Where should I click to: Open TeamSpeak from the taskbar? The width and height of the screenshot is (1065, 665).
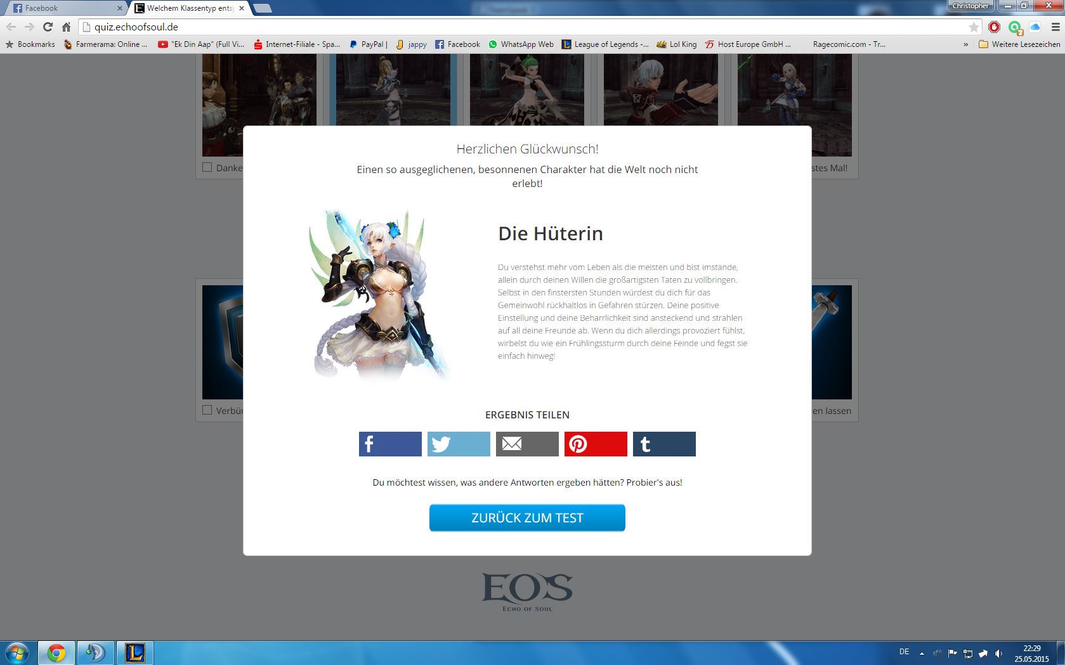pos(96,653)
